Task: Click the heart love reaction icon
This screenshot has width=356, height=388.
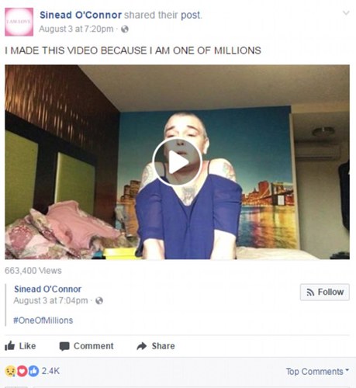Action: click(x=22, y=371)
